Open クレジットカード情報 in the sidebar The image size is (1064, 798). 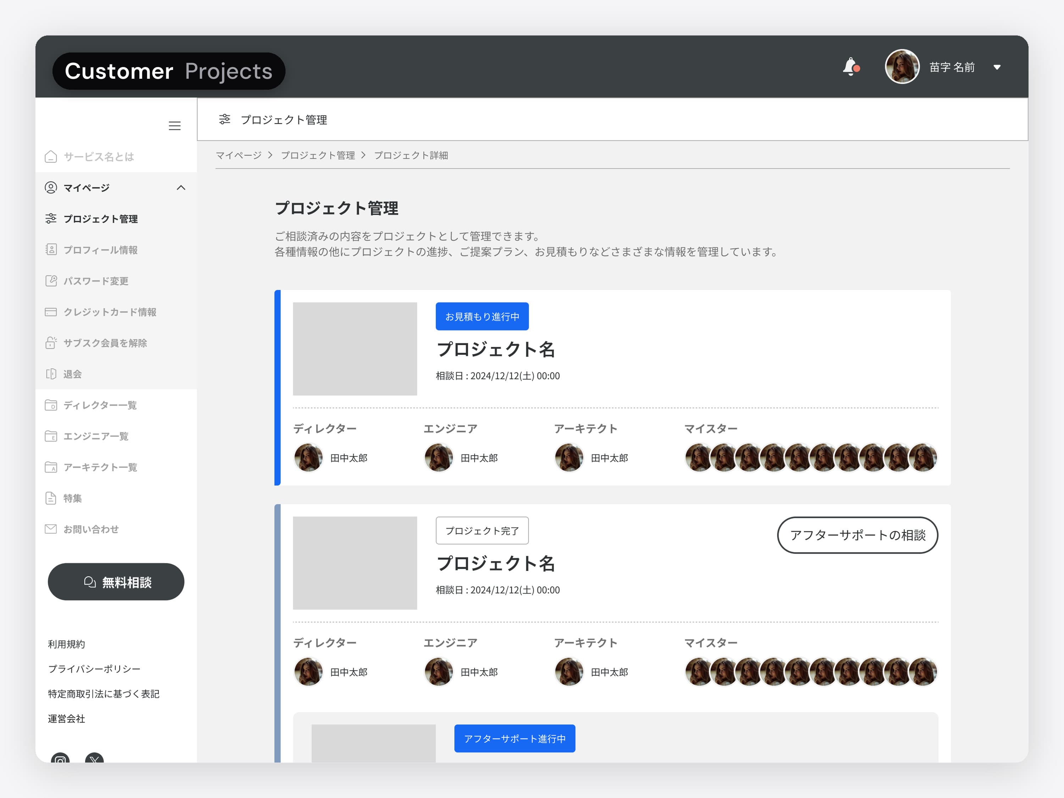point(116,312)
